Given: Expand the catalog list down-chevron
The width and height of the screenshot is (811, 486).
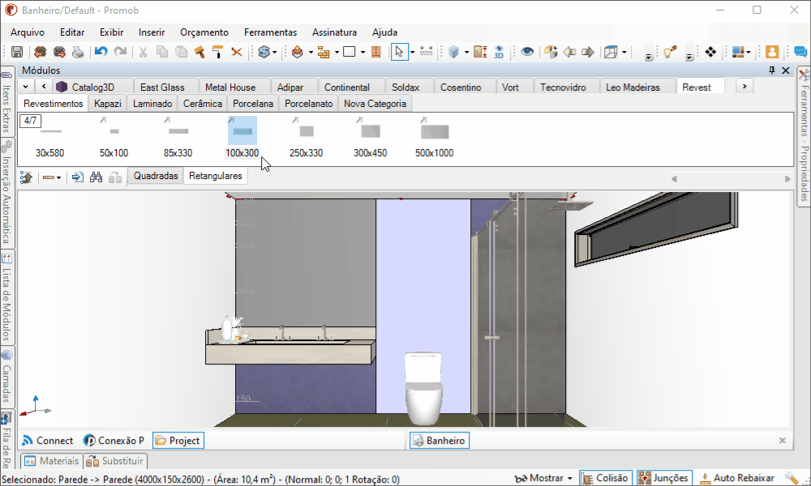Looking at the screenshot, I should 25,86.
